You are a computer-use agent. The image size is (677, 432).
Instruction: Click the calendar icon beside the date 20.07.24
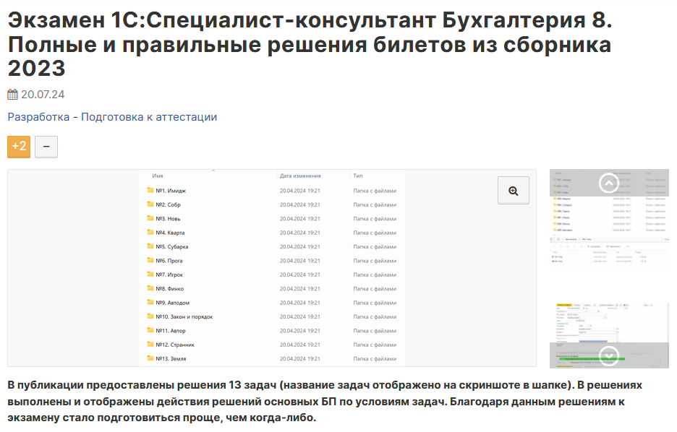click(12, 93)
